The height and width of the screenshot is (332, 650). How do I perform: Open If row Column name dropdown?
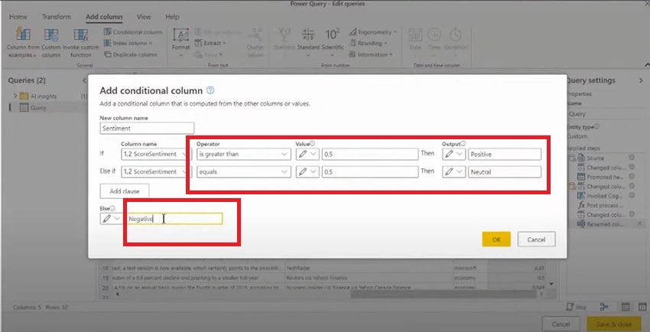(x=154, y=155)
